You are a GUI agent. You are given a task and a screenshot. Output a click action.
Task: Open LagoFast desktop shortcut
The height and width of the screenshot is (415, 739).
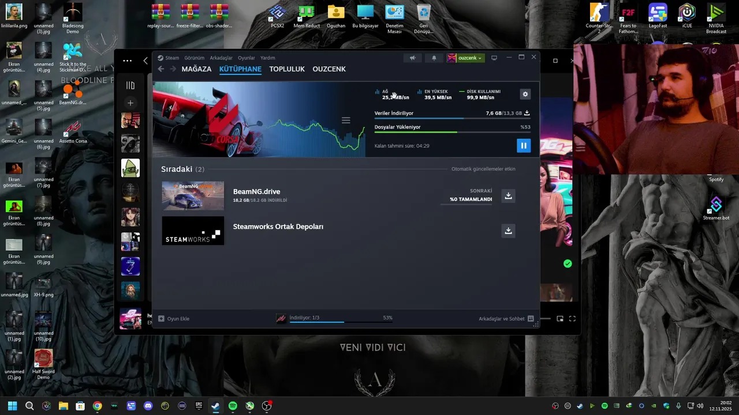[x=658, y=16]
